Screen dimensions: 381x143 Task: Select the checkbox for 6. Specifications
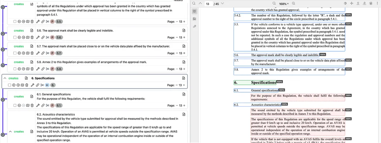[x=10, y=85]
